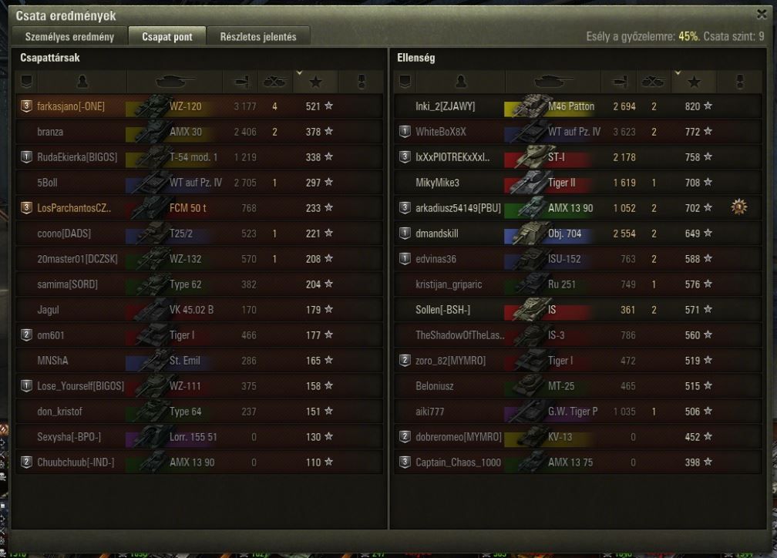Click the 820 experience value
Screen dimensions: 777x558
692,106
